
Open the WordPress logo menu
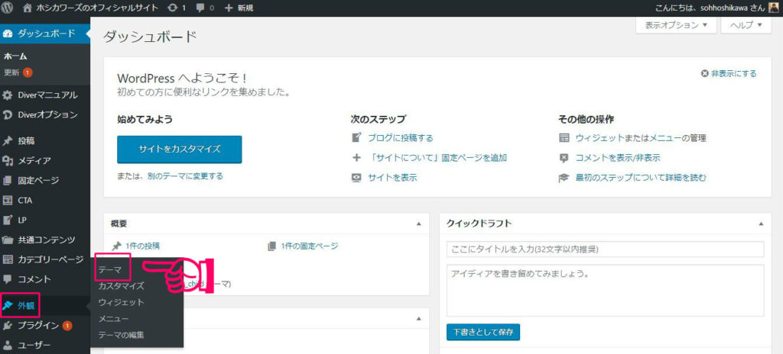click(8, 8)
